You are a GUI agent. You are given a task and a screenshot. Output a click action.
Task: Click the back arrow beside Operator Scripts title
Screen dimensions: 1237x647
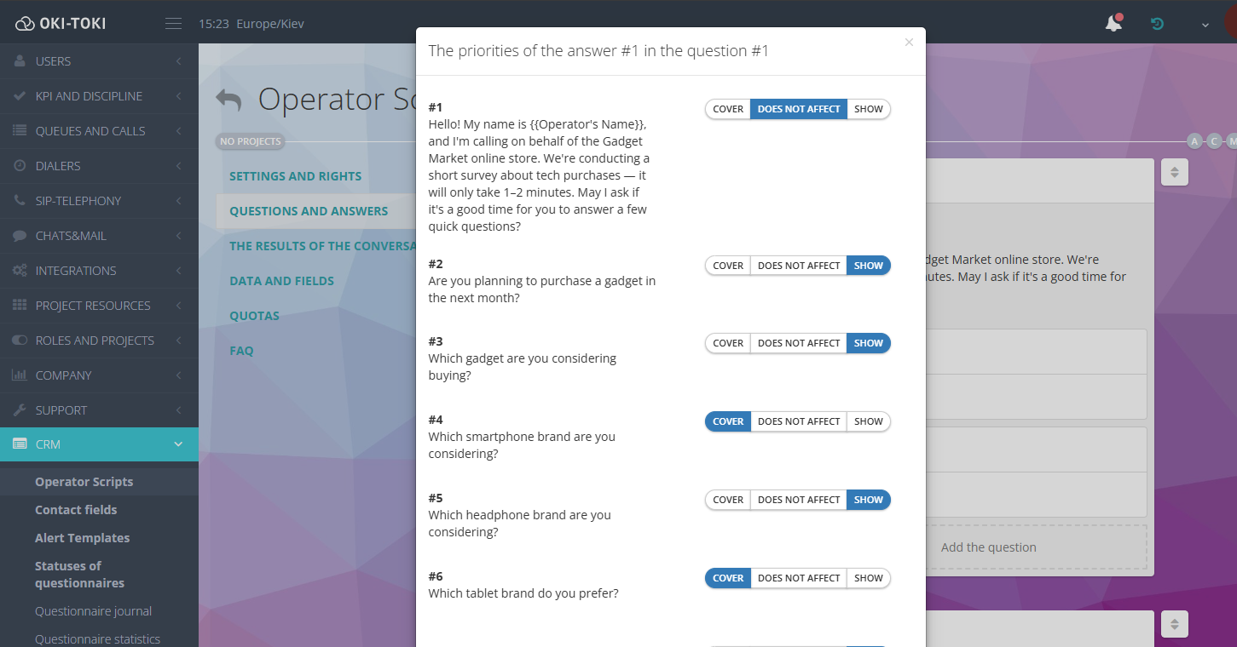pos(228,100)
